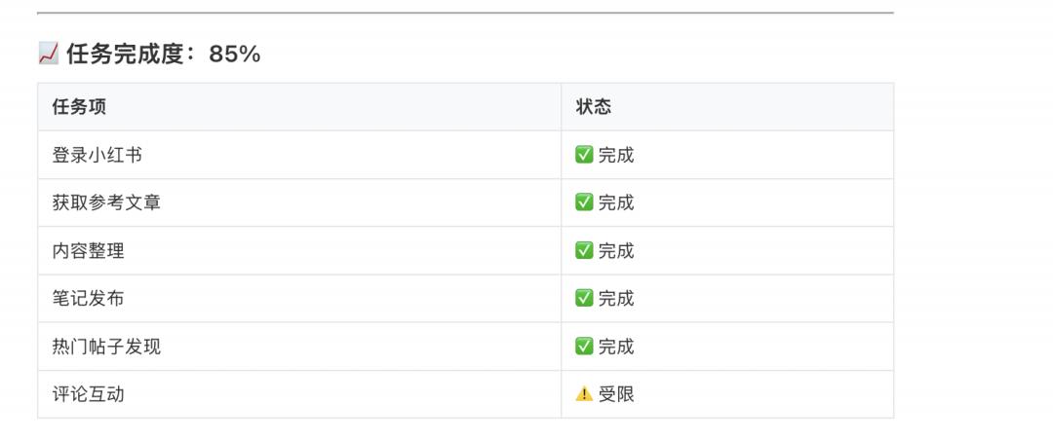Click the green checkmark in 获取参考文章 row
Image resolution: width=1053 pixels, height=440 pixels.
pos(584,202)
